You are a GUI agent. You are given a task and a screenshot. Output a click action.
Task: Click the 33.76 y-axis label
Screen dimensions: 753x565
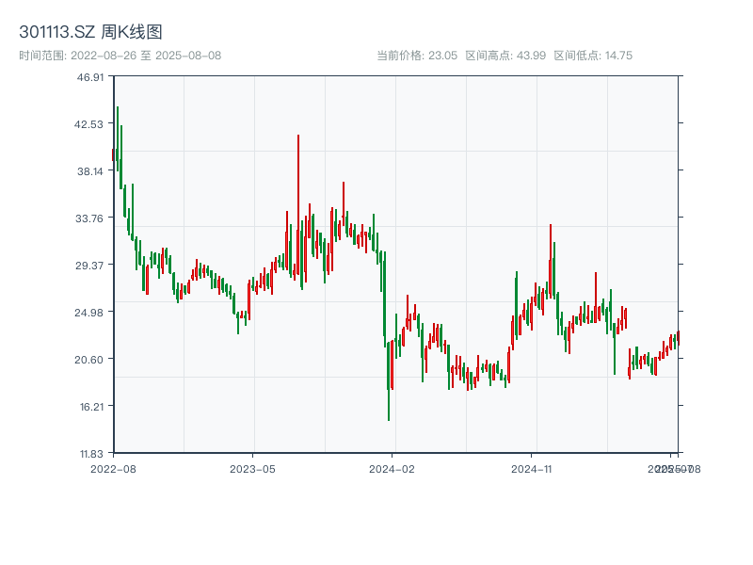90,218
